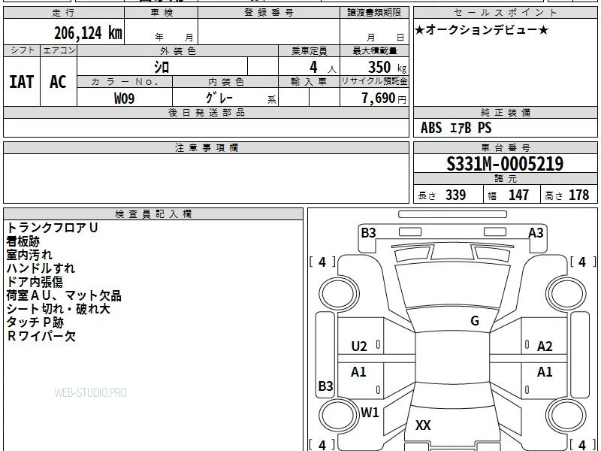601x451 pixels.
Task: Click the 登録番号 header
Action: [x=269, y=13]
